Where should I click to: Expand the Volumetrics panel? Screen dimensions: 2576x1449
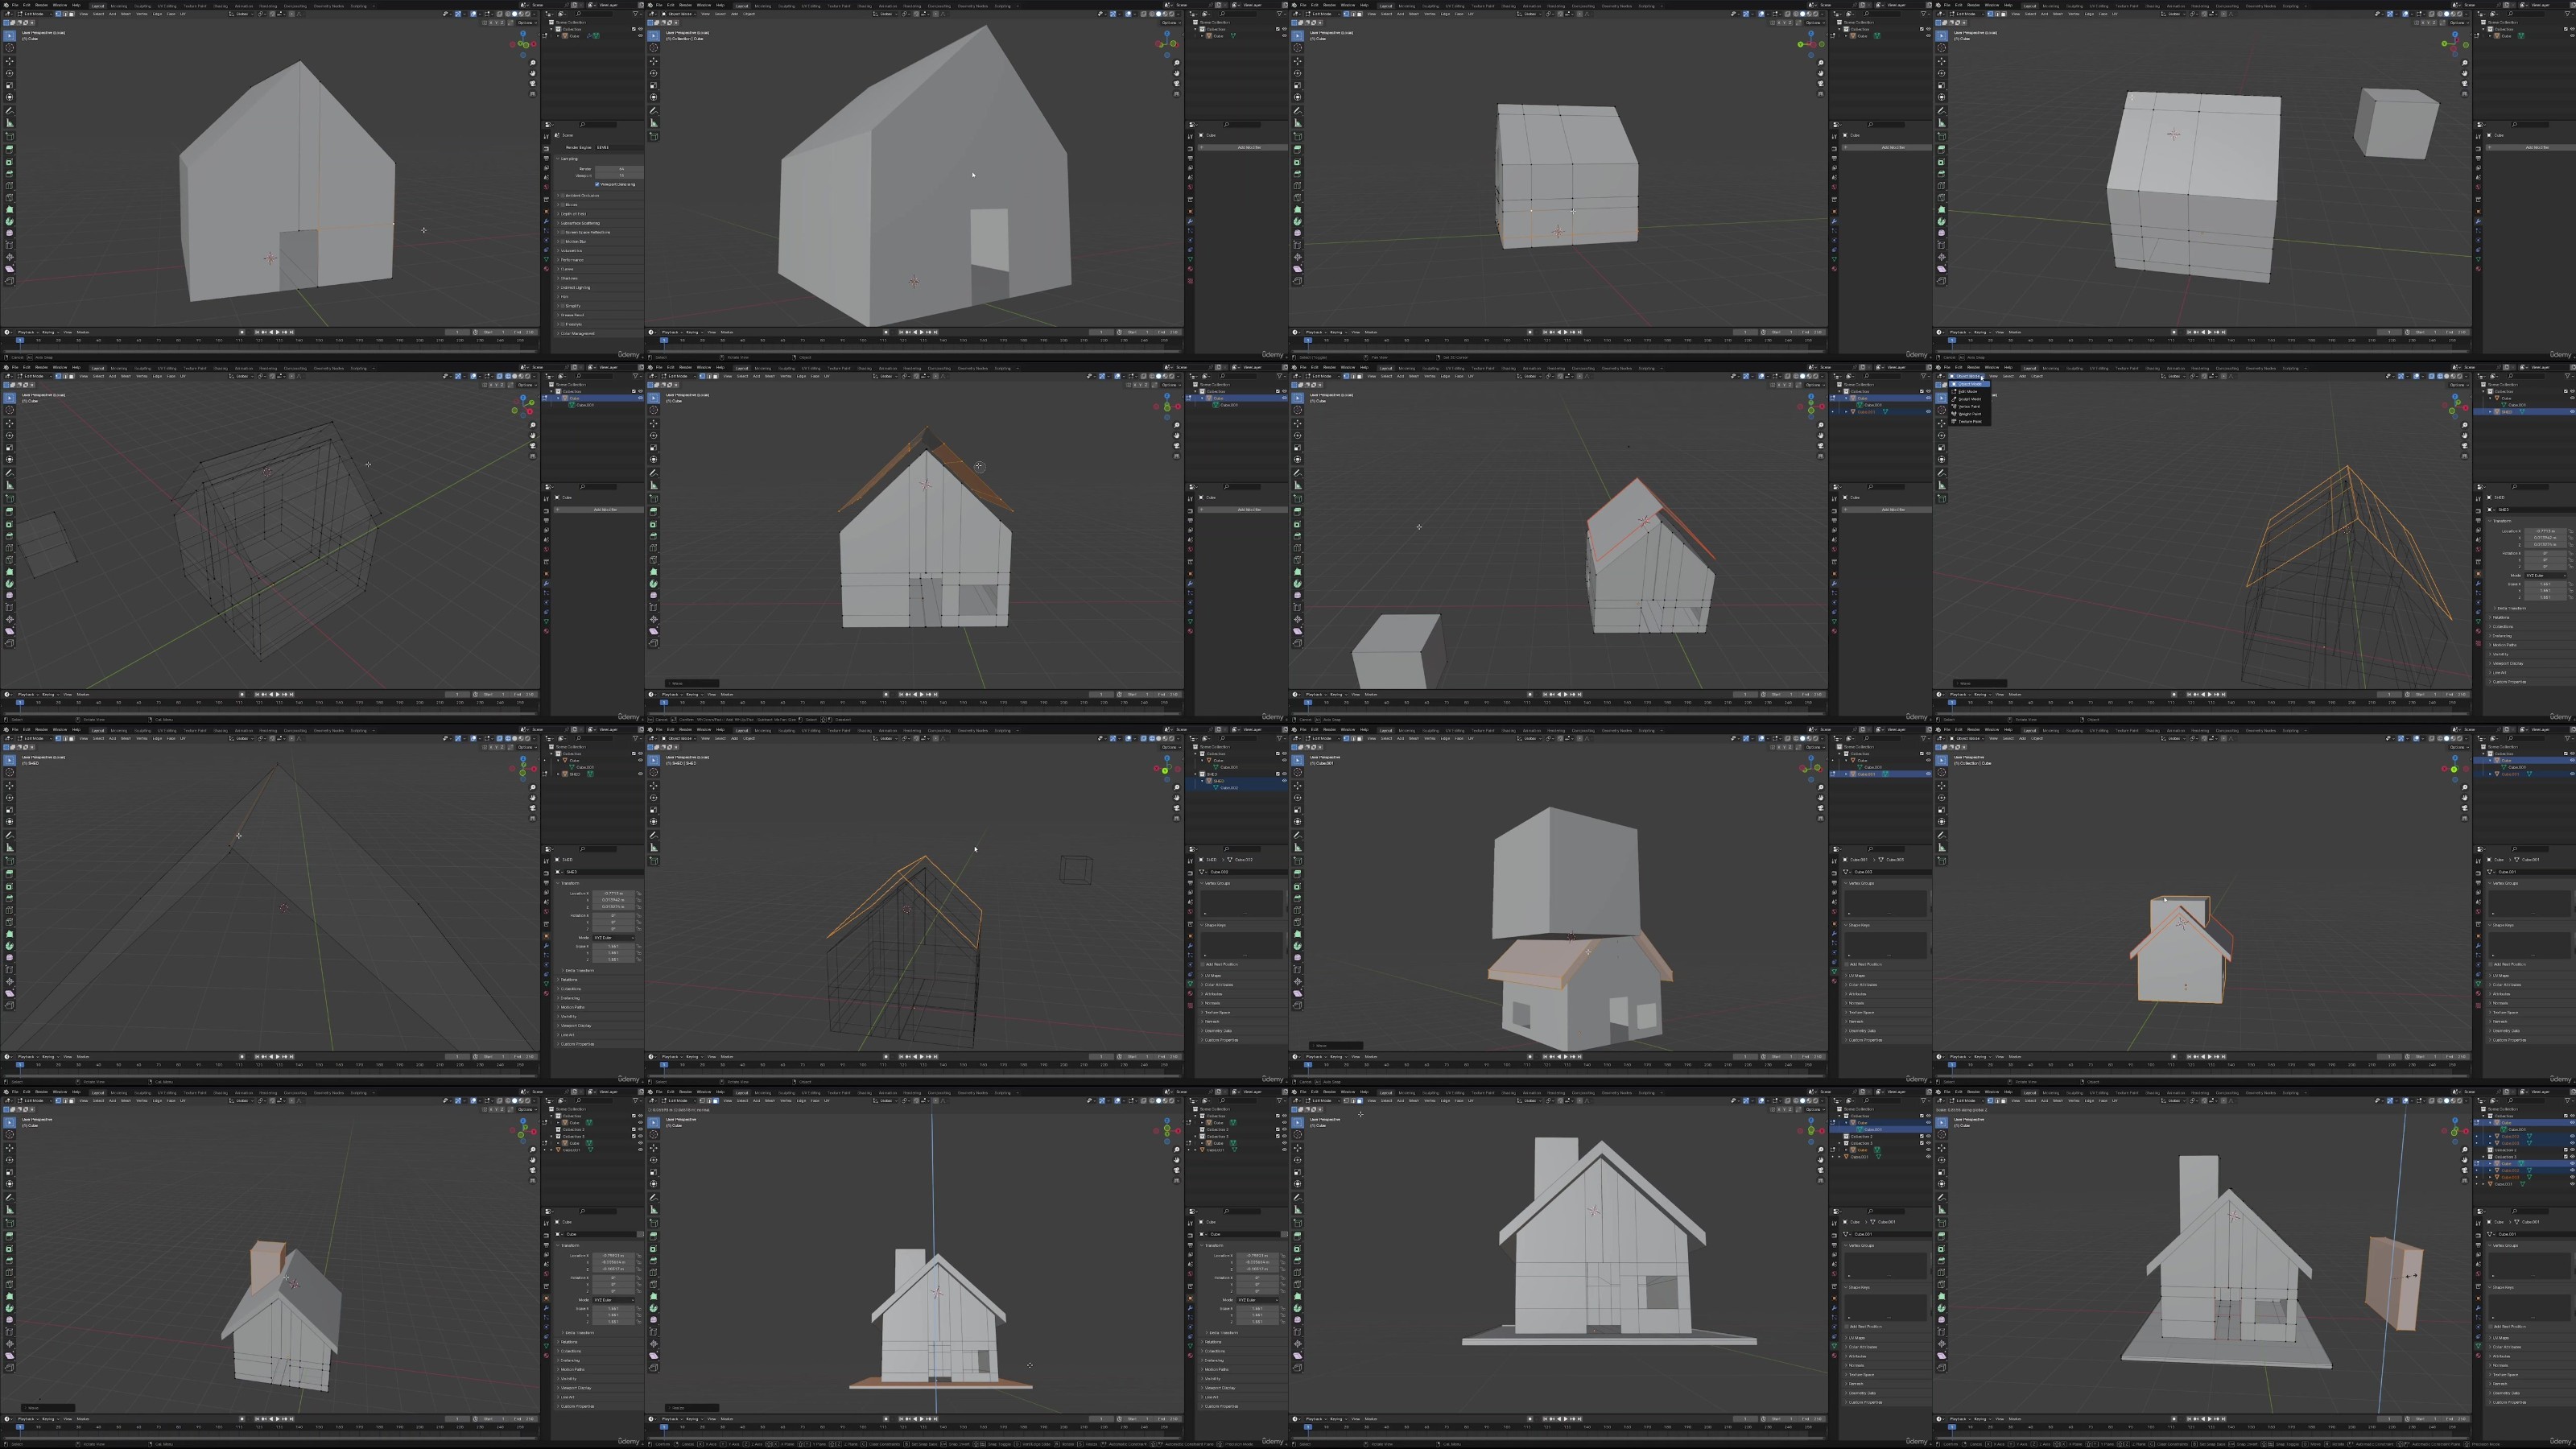tap(600, 251)
